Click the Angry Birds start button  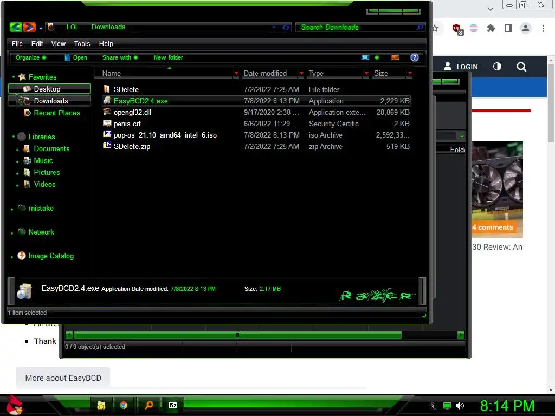(15, 405)
